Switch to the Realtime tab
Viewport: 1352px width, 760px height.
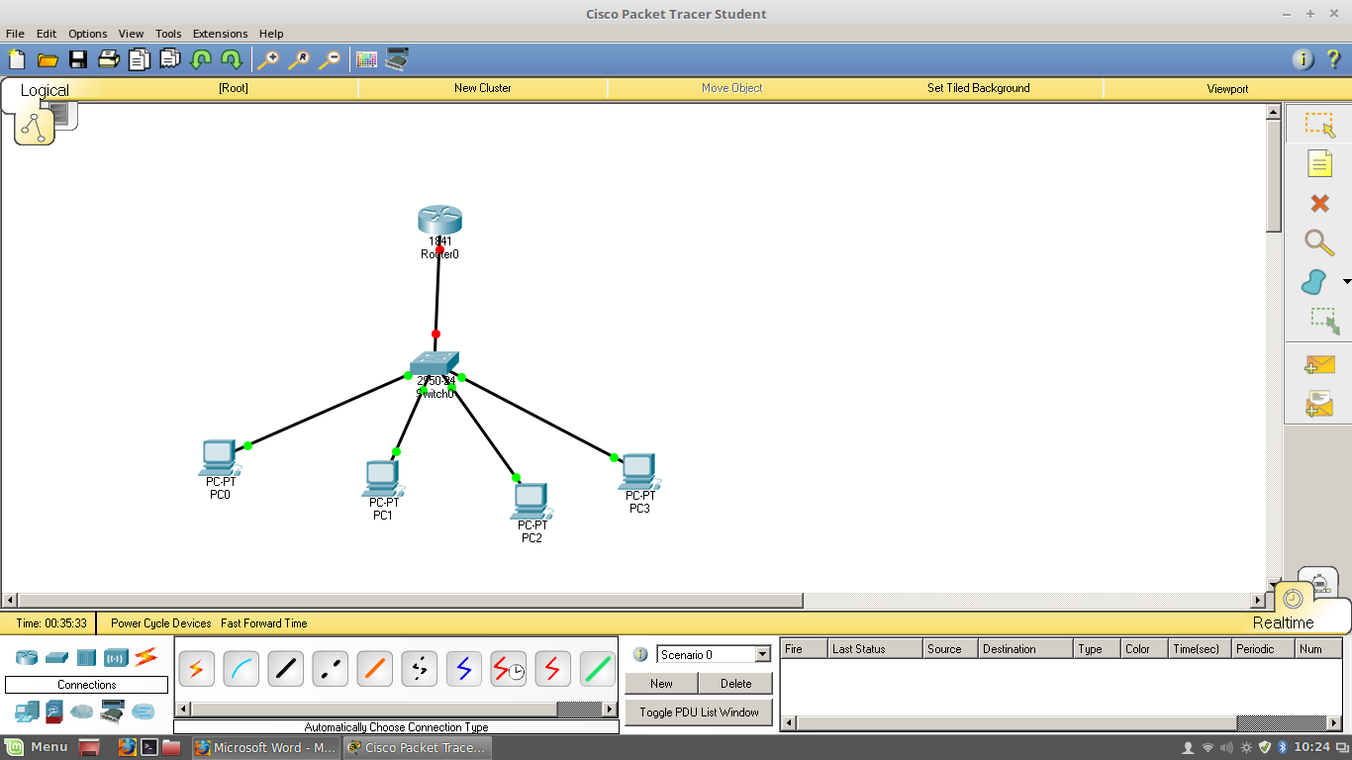tap(1285, 622)
